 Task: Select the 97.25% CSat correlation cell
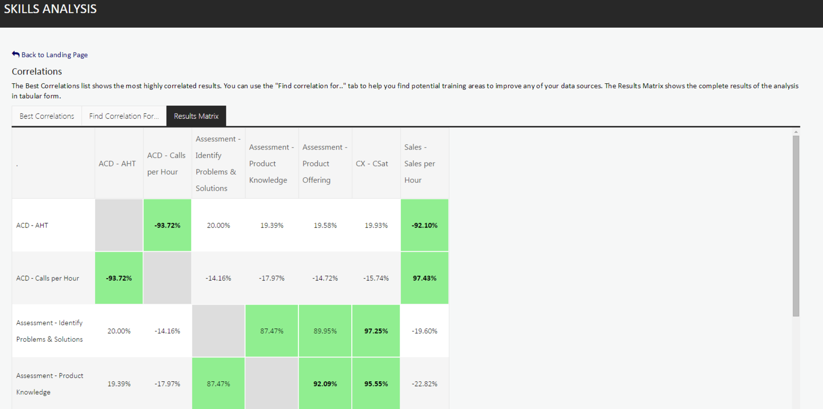[x=376, y=331]
